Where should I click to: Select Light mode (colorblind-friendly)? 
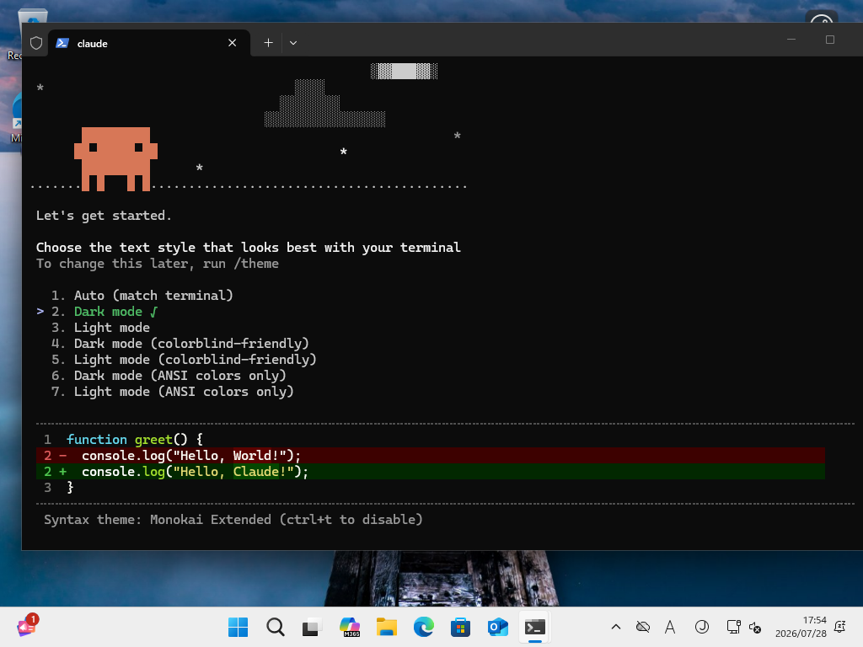point(184,359)
